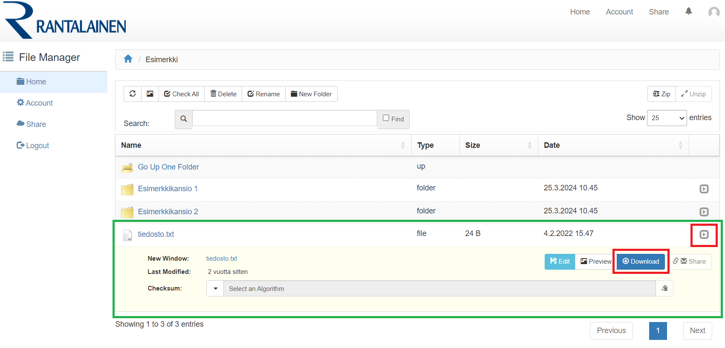This screenshot has height=348, width=725.
Task: Open the user profile avatar
Action: 714,12
